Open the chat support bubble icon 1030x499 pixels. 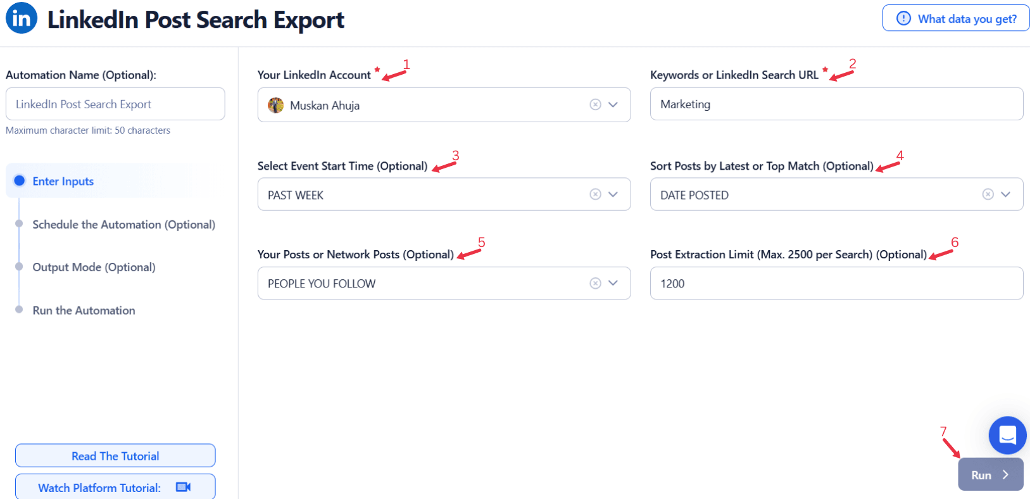pyautogui.click(x=1007, y=435)
